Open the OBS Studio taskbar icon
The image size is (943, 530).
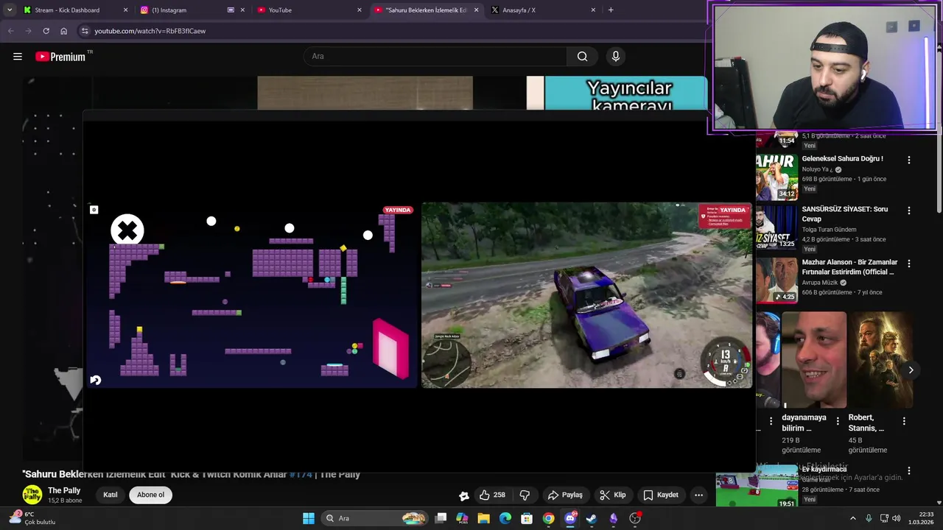coord(635,518)
